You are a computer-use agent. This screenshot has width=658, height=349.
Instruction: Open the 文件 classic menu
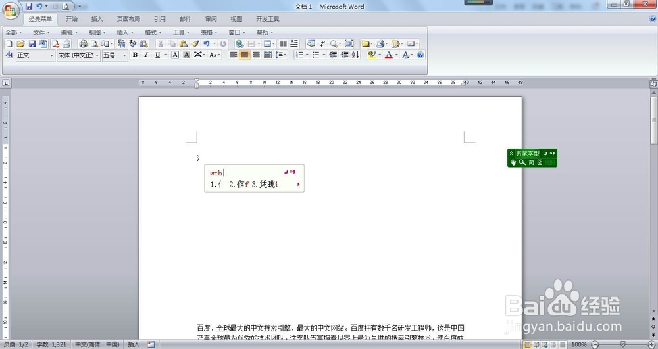coord(41,32)
